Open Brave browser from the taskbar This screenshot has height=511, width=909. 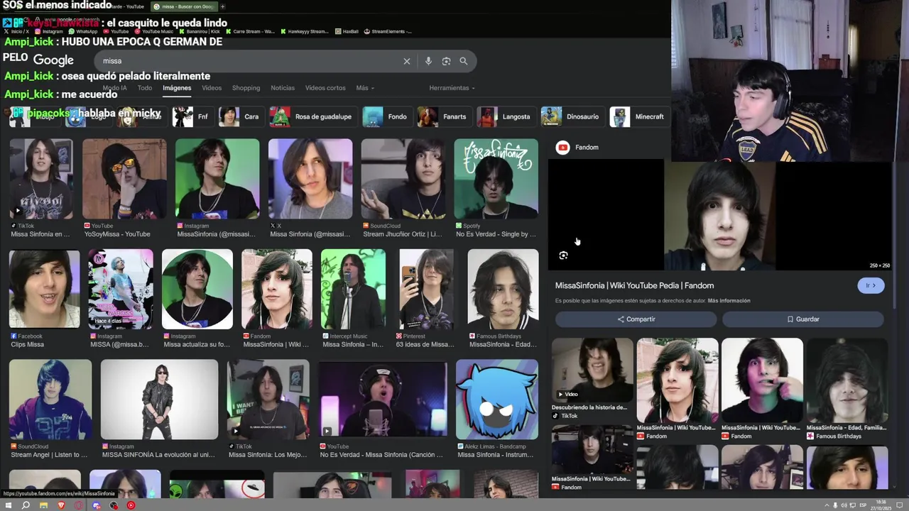61,505
